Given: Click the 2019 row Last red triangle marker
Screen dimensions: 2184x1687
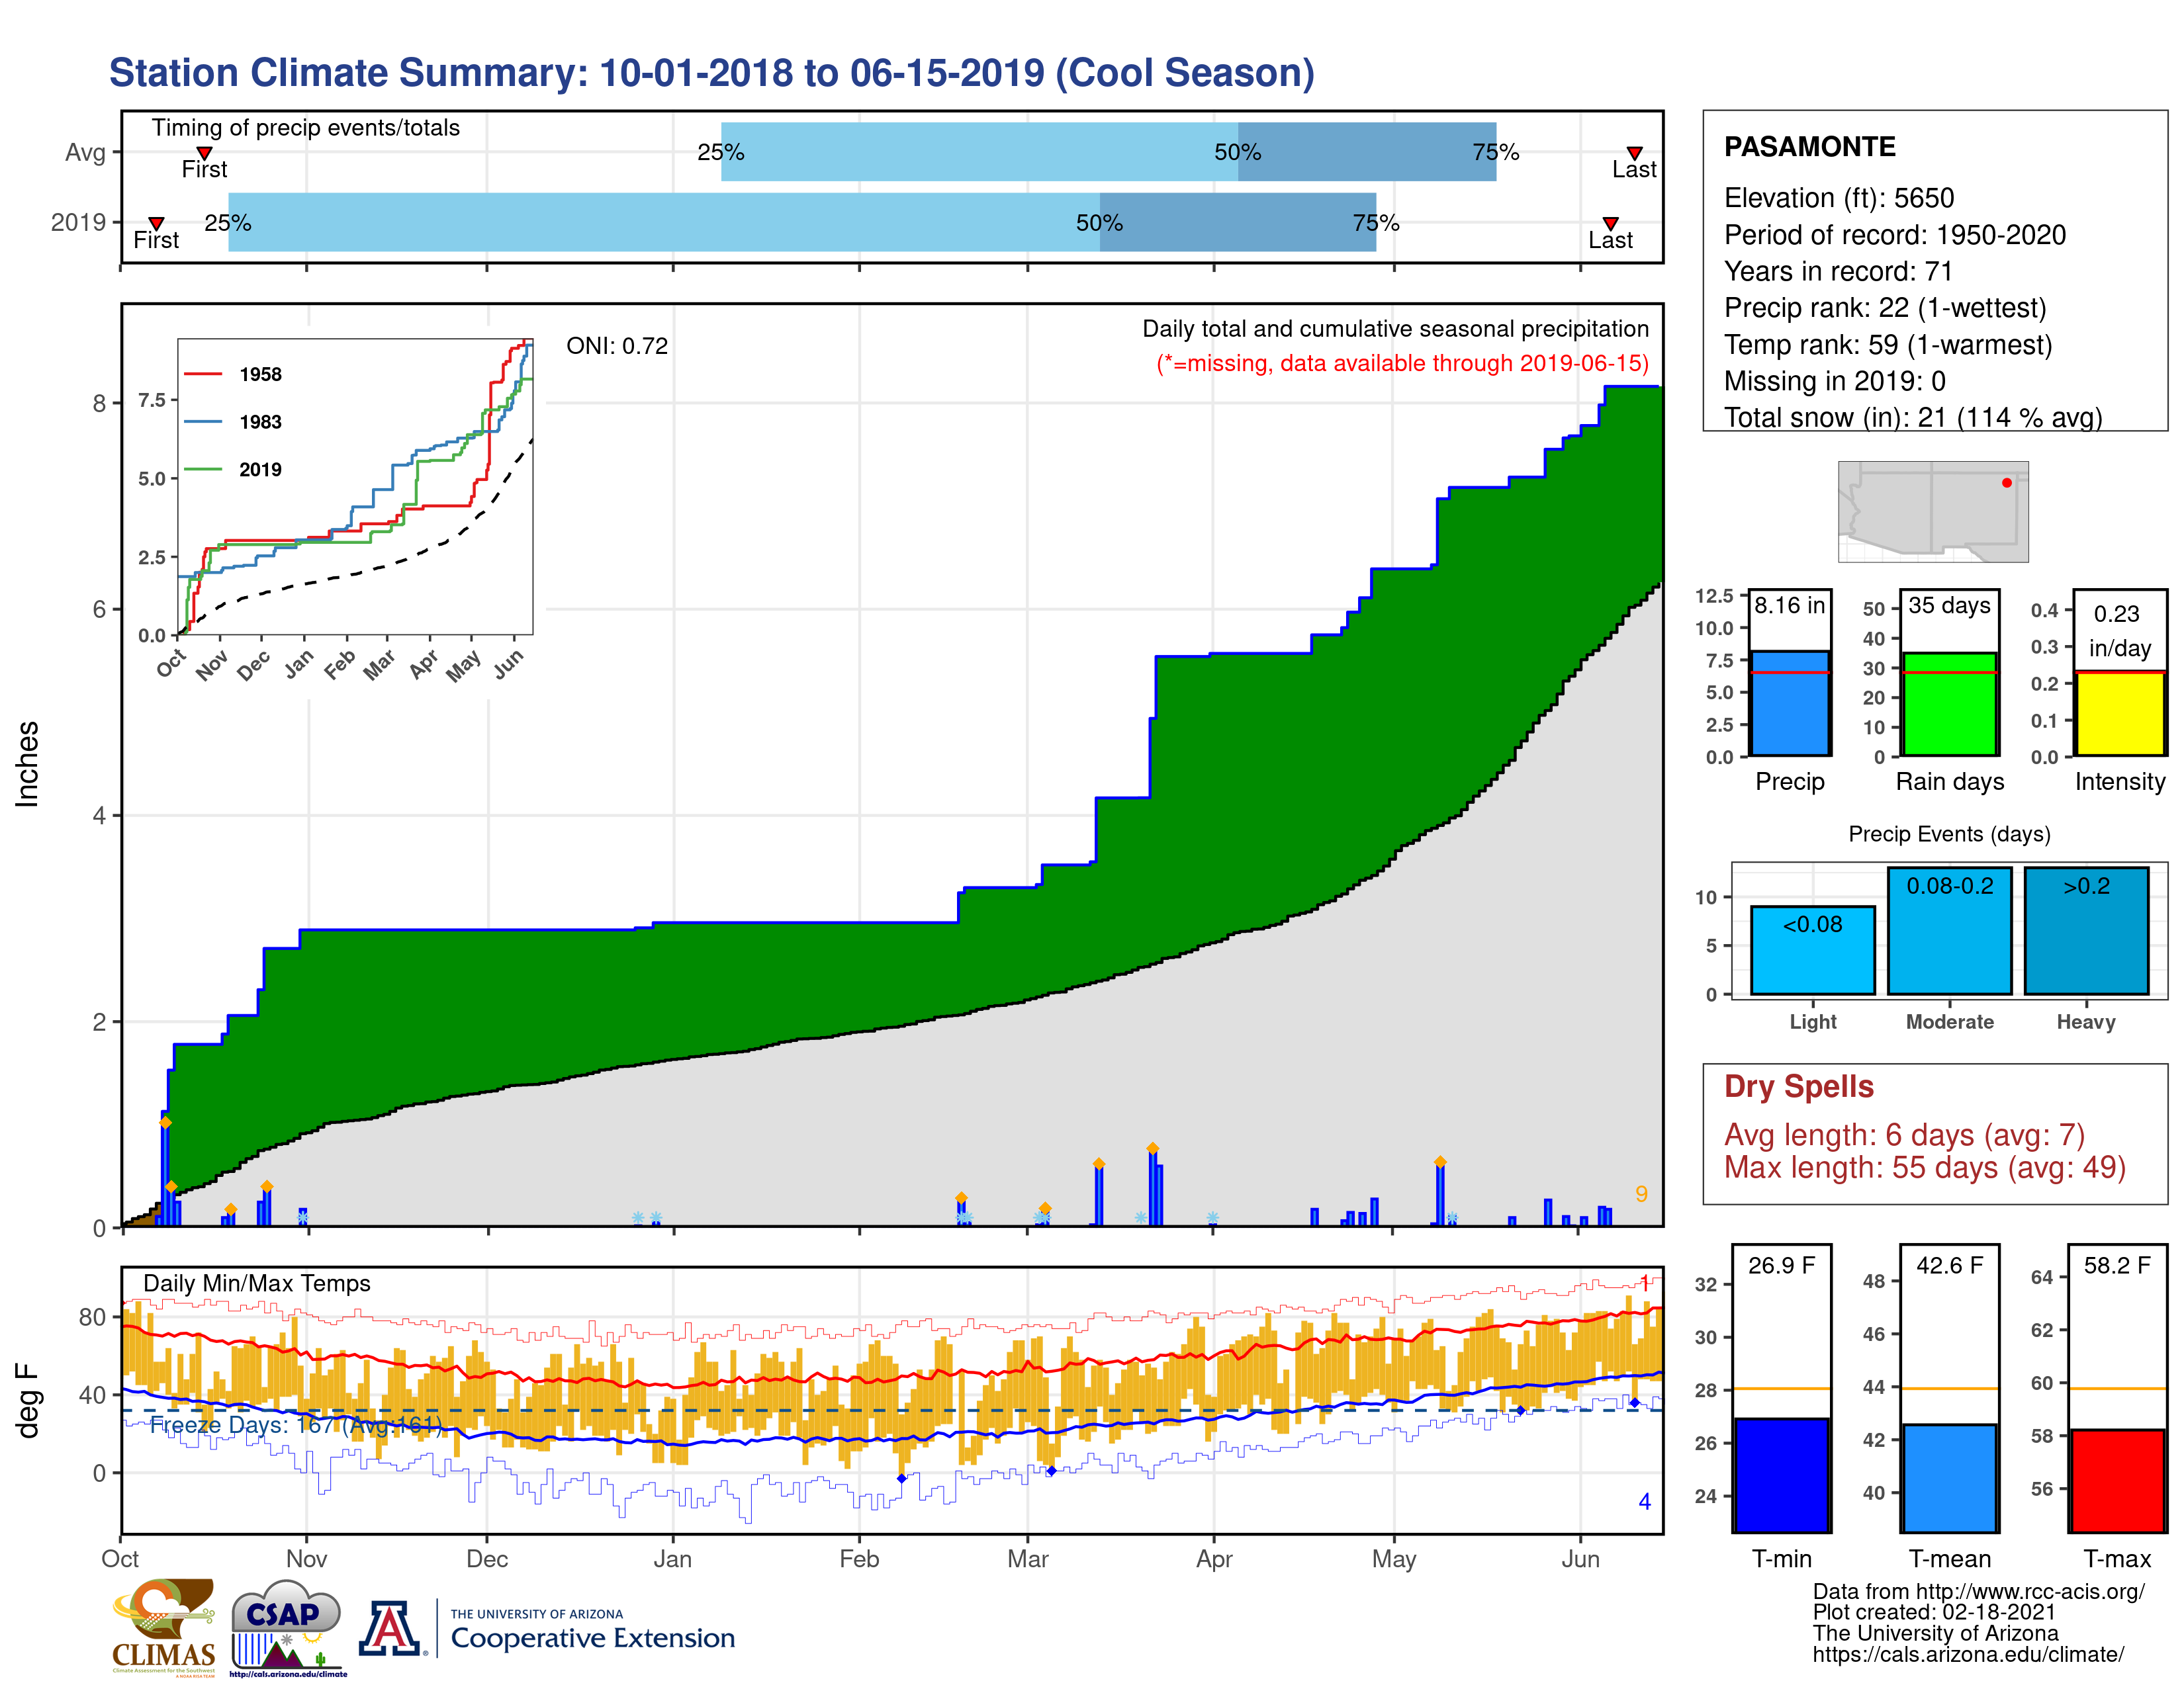Looking at the screenshot, I should (x=1610, y=223).
